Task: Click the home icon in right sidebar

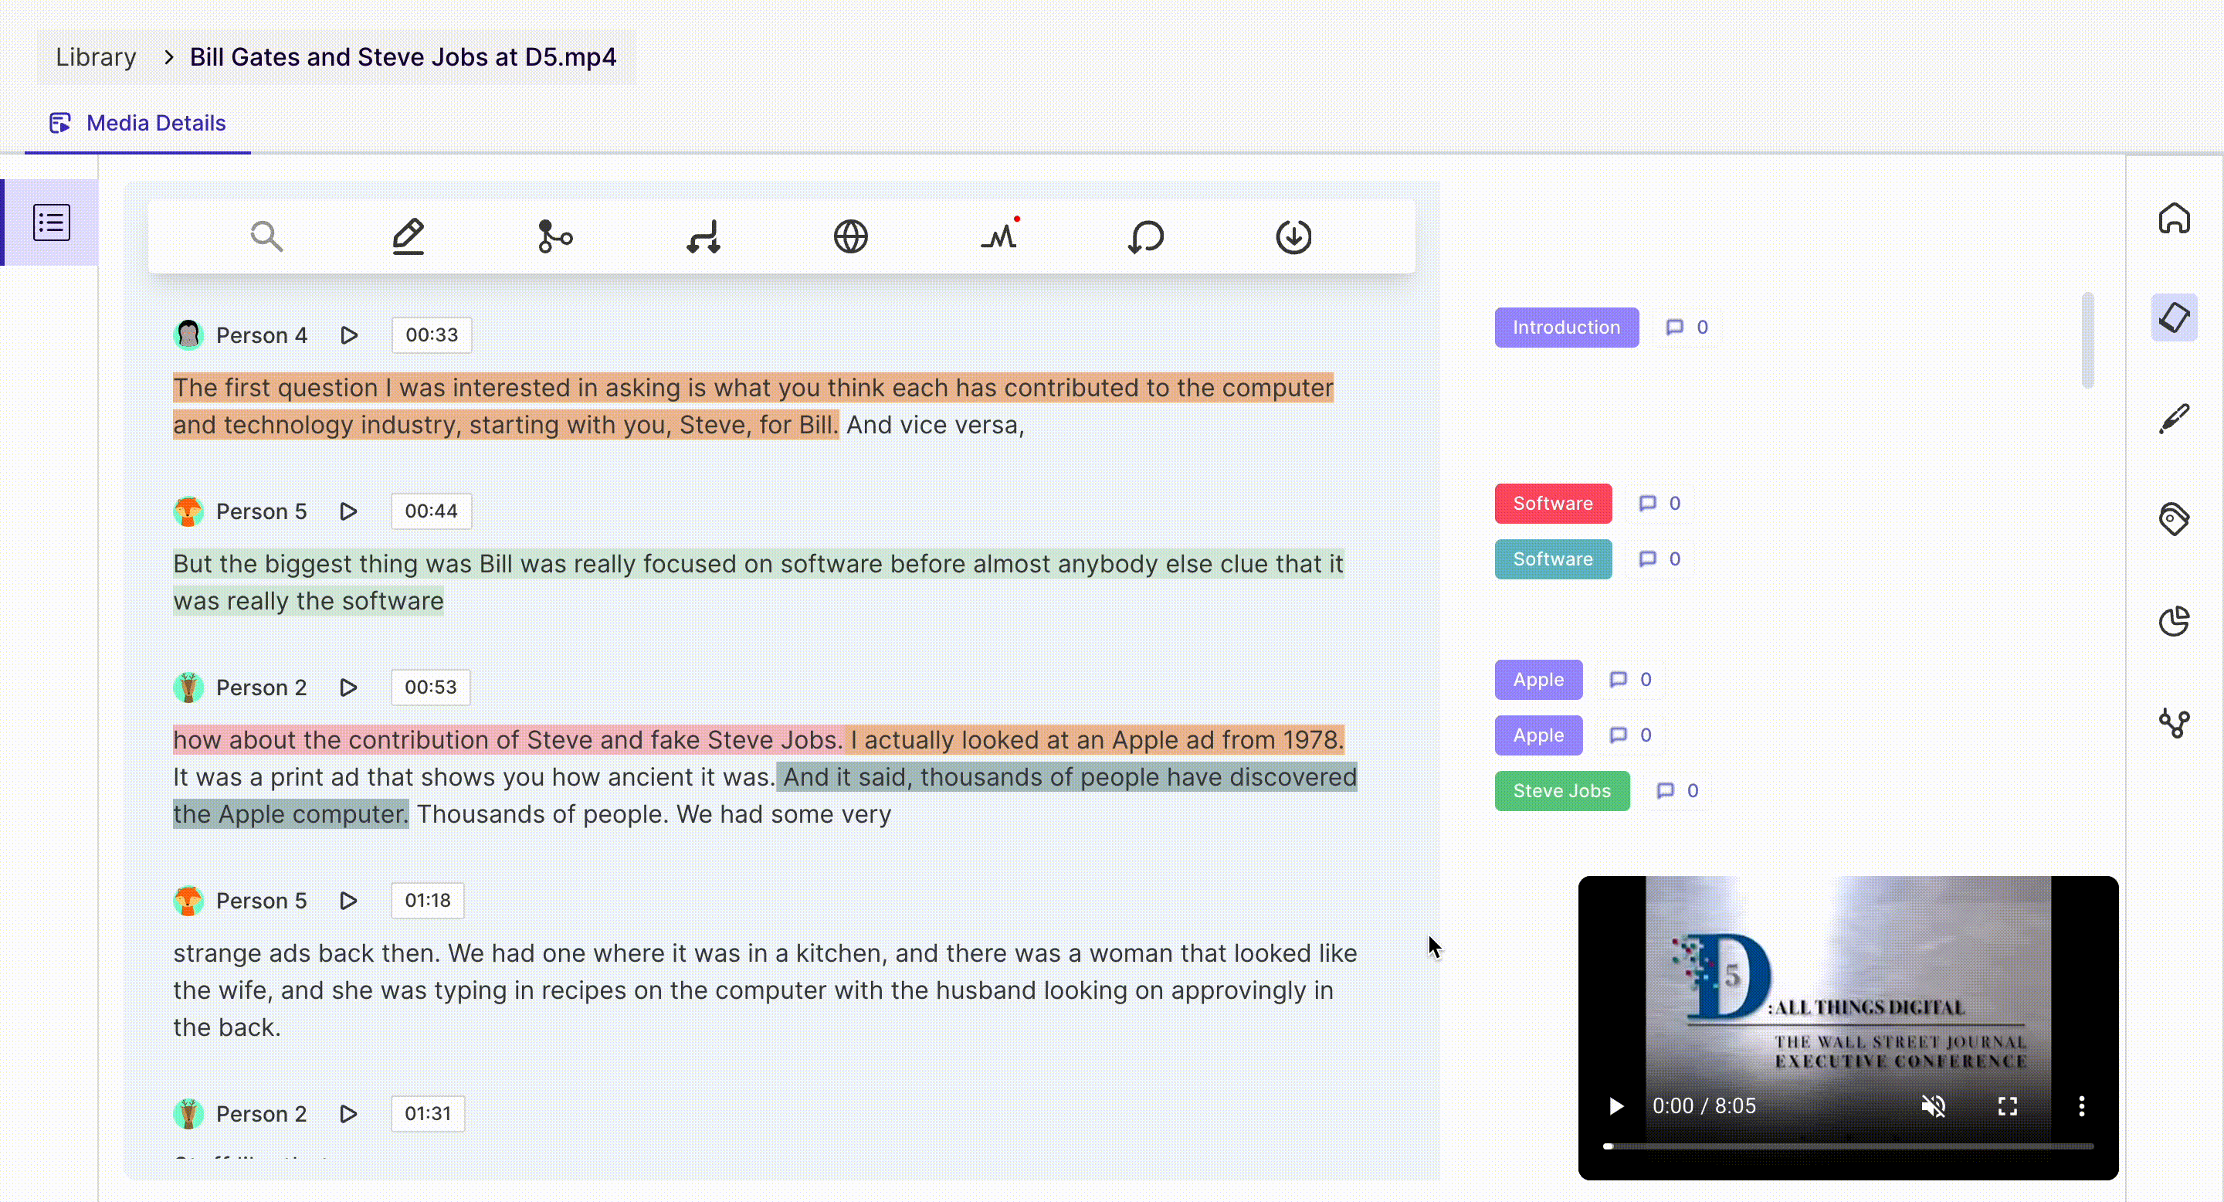Action: click(x=2174, y=219)
